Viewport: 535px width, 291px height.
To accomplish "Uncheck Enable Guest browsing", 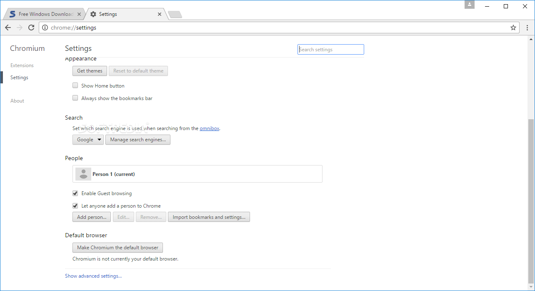I will (x=75, y=193).
